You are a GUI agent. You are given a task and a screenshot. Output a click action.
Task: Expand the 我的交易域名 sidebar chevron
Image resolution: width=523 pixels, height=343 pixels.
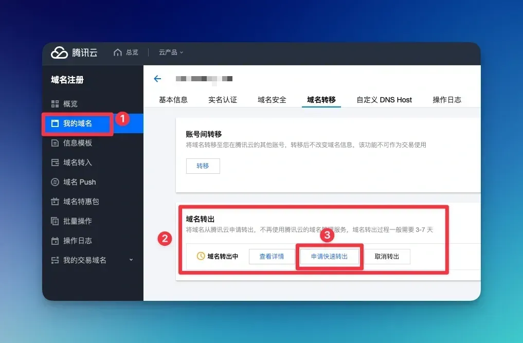click(x=131, y=260)
